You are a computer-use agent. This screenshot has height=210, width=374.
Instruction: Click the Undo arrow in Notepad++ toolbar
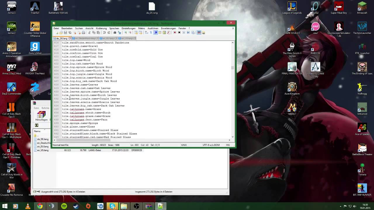tap(104, 32)
